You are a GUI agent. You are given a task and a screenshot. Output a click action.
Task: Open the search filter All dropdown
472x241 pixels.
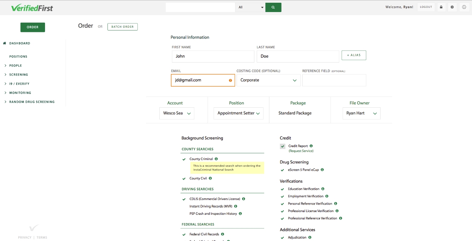tap(250, 7)
